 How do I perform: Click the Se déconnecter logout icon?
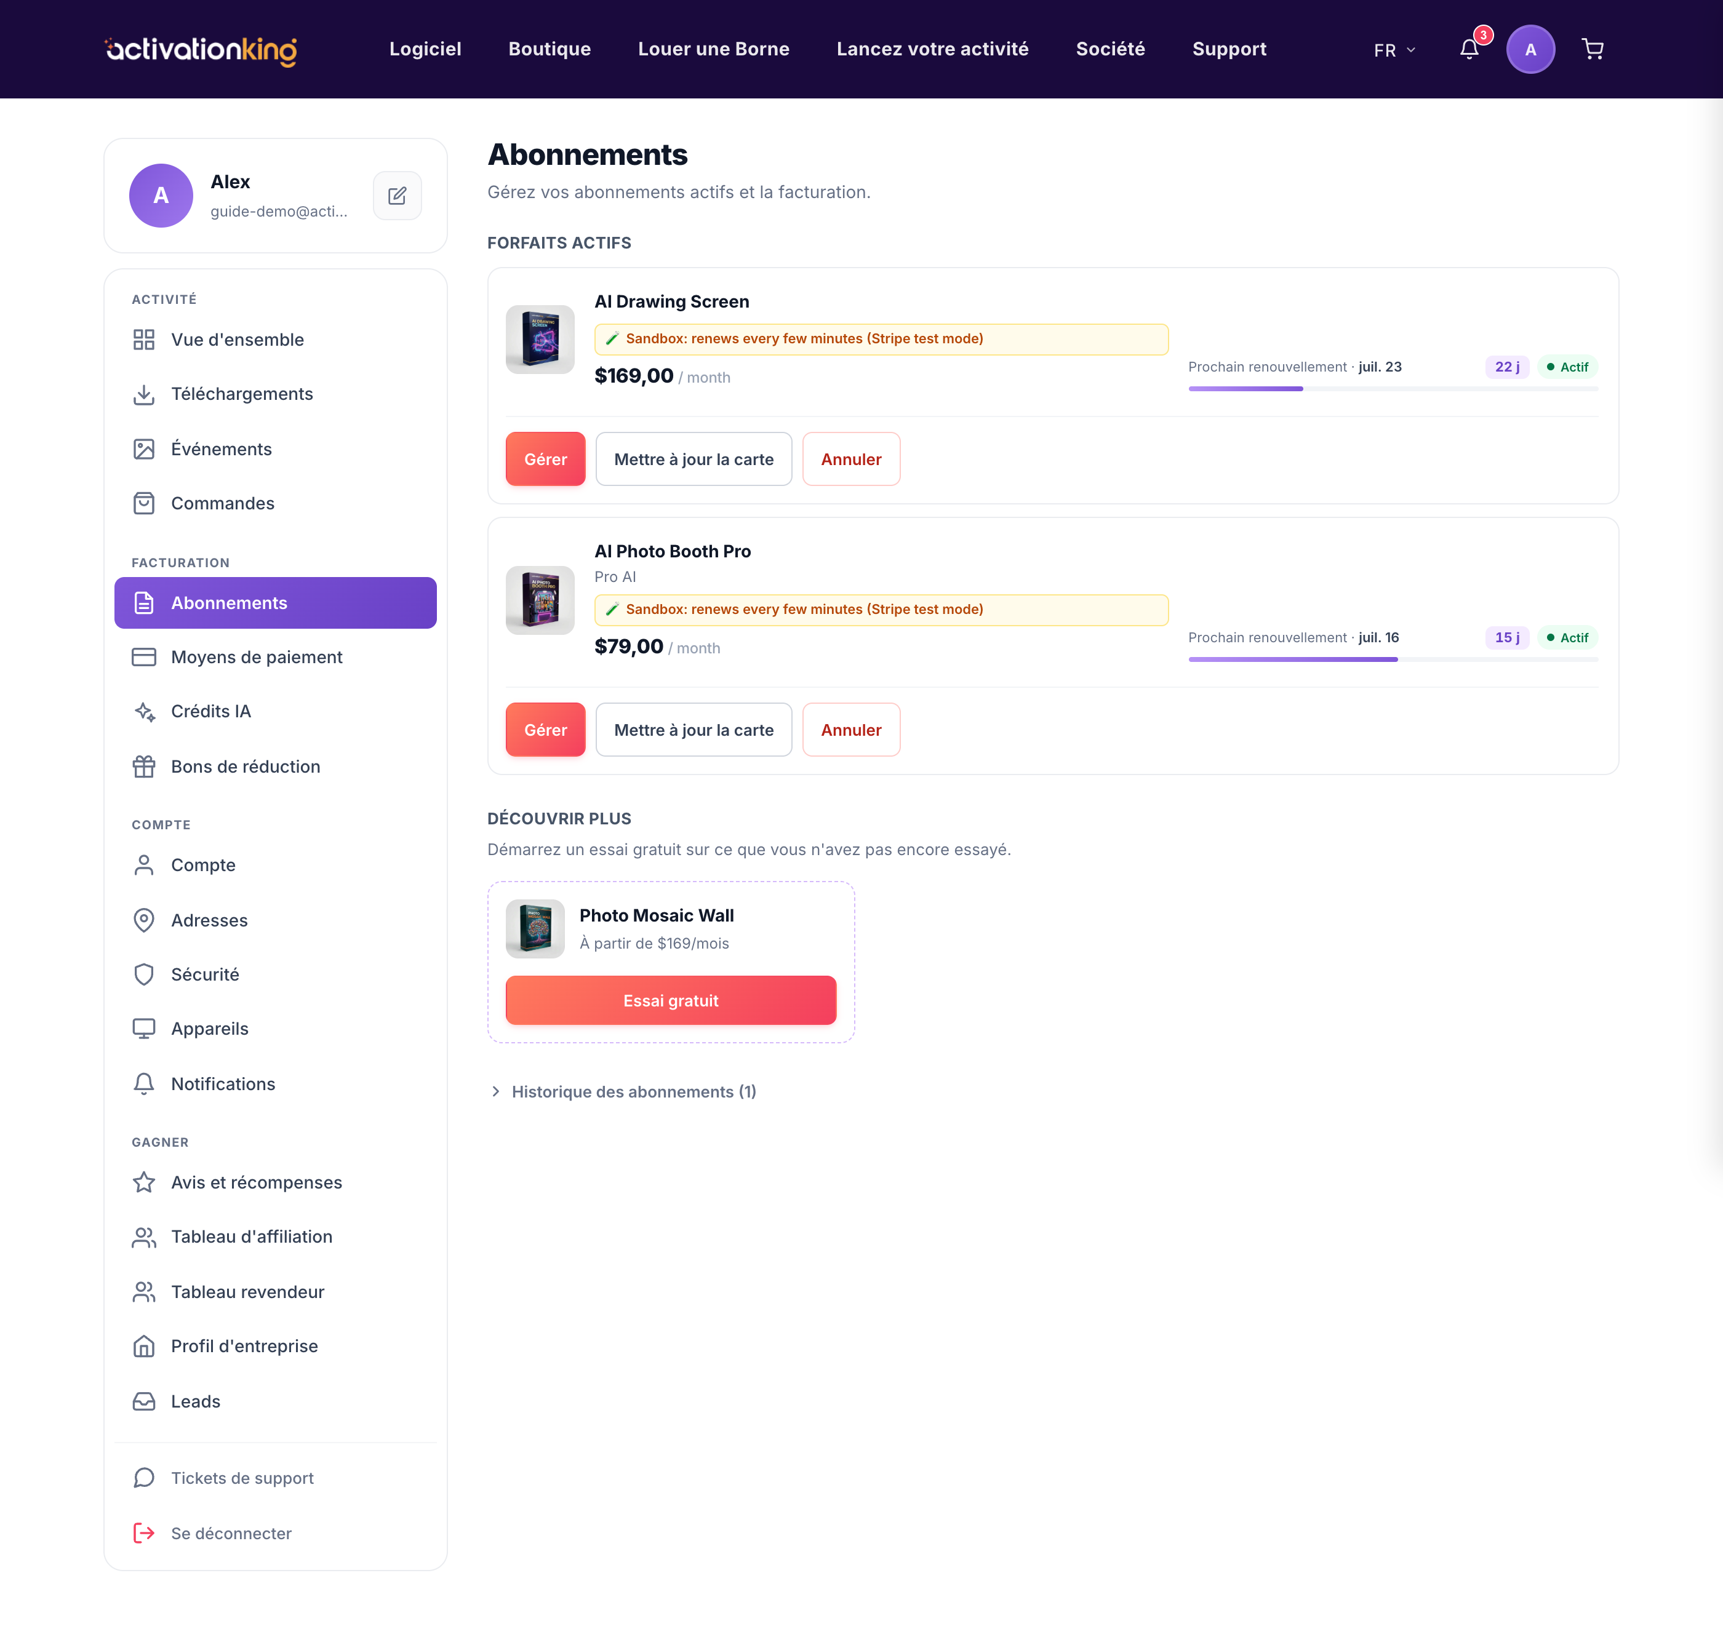coord(144,1534)
